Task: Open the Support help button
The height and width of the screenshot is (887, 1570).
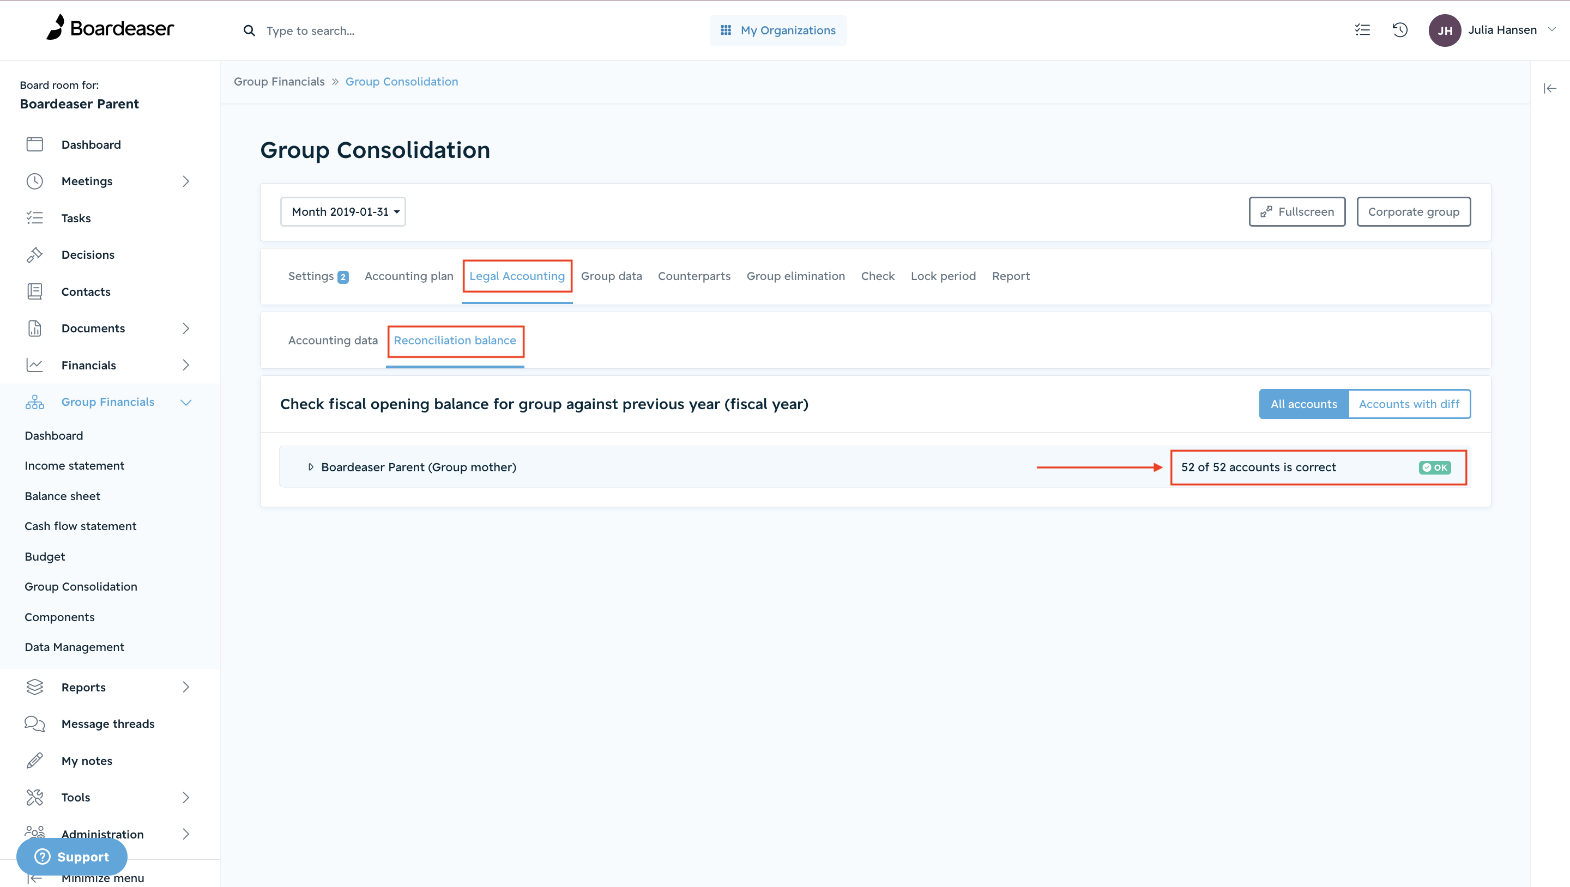Action: 72,856
